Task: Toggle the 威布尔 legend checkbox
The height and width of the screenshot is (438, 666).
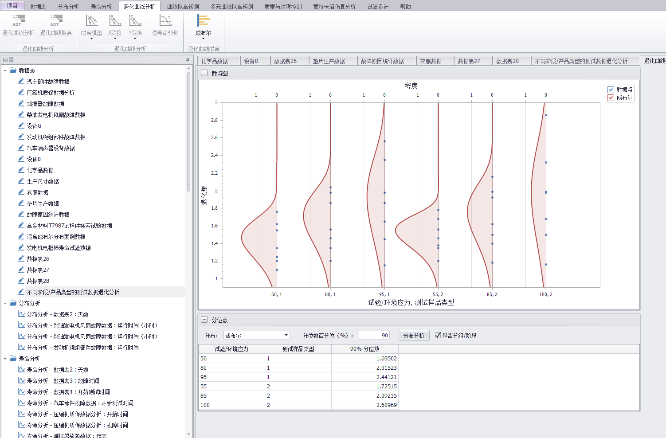Action: pyautogui.click(x=611, y=98)
